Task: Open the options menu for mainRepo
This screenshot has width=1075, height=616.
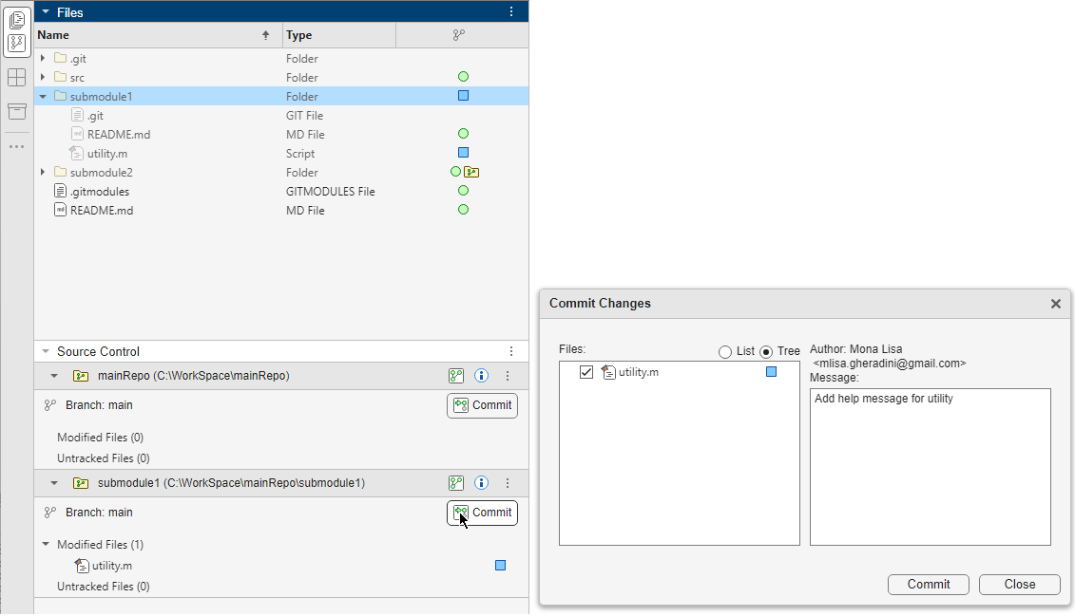Action: tap(507, 375)
